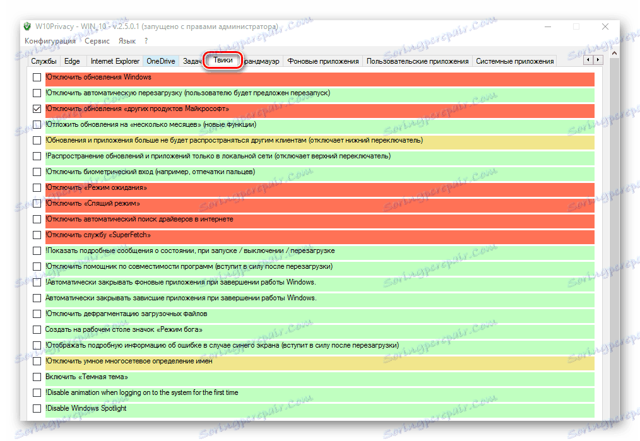Check 'Отложить обновления на несколько месяцев'
Screen dimensions: 640x441
[37, 124]
